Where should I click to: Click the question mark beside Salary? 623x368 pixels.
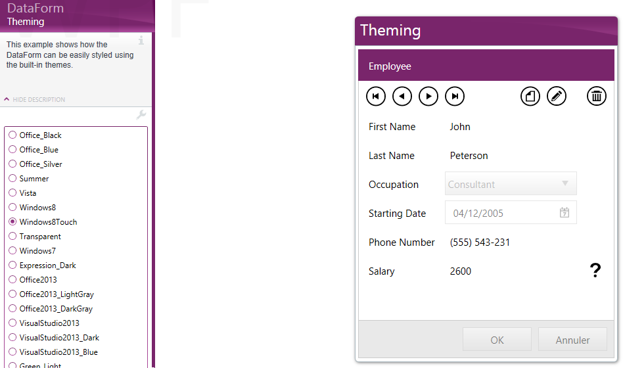595,270
